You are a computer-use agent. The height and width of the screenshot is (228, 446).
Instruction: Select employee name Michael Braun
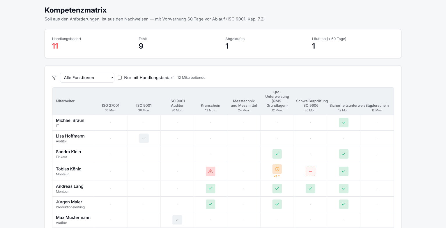70,120
